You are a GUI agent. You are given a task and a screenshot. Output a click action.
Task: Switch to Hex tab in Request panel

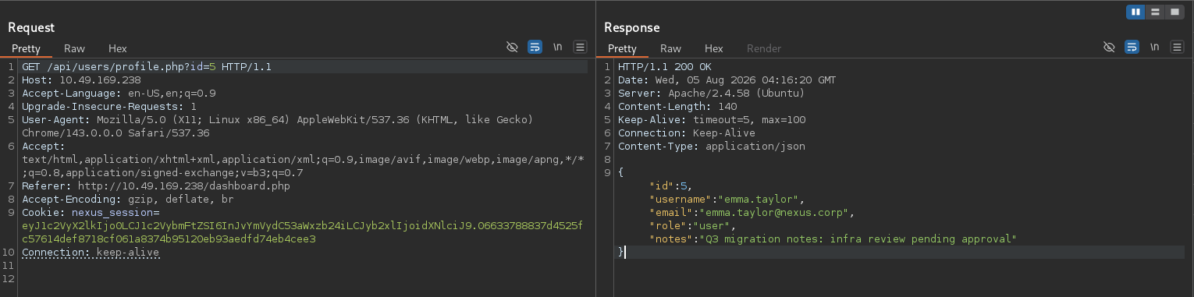[117, 48]
